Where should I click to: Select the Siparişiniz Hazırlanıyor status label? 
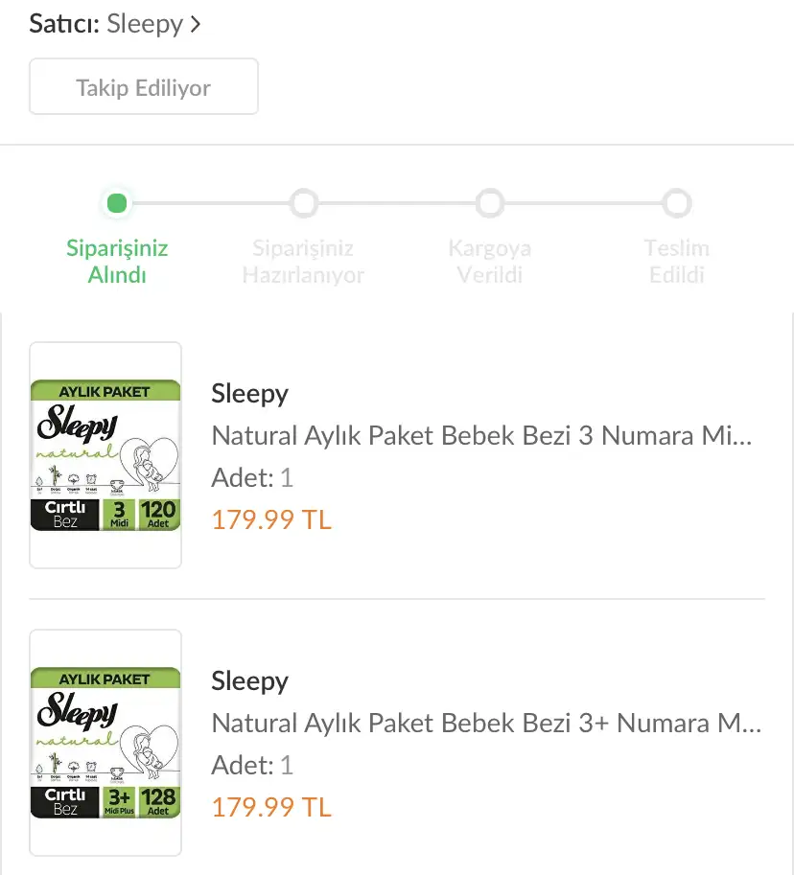click(303, 262)
